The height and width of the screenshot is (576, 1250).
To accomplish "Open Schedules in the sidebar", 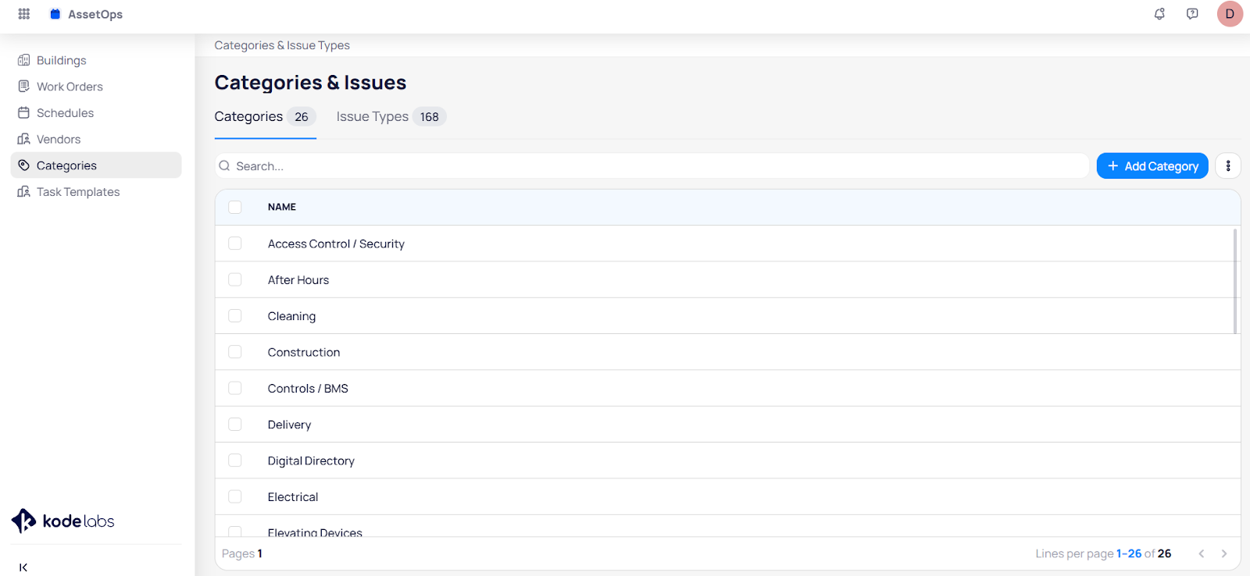I will 65,113.
